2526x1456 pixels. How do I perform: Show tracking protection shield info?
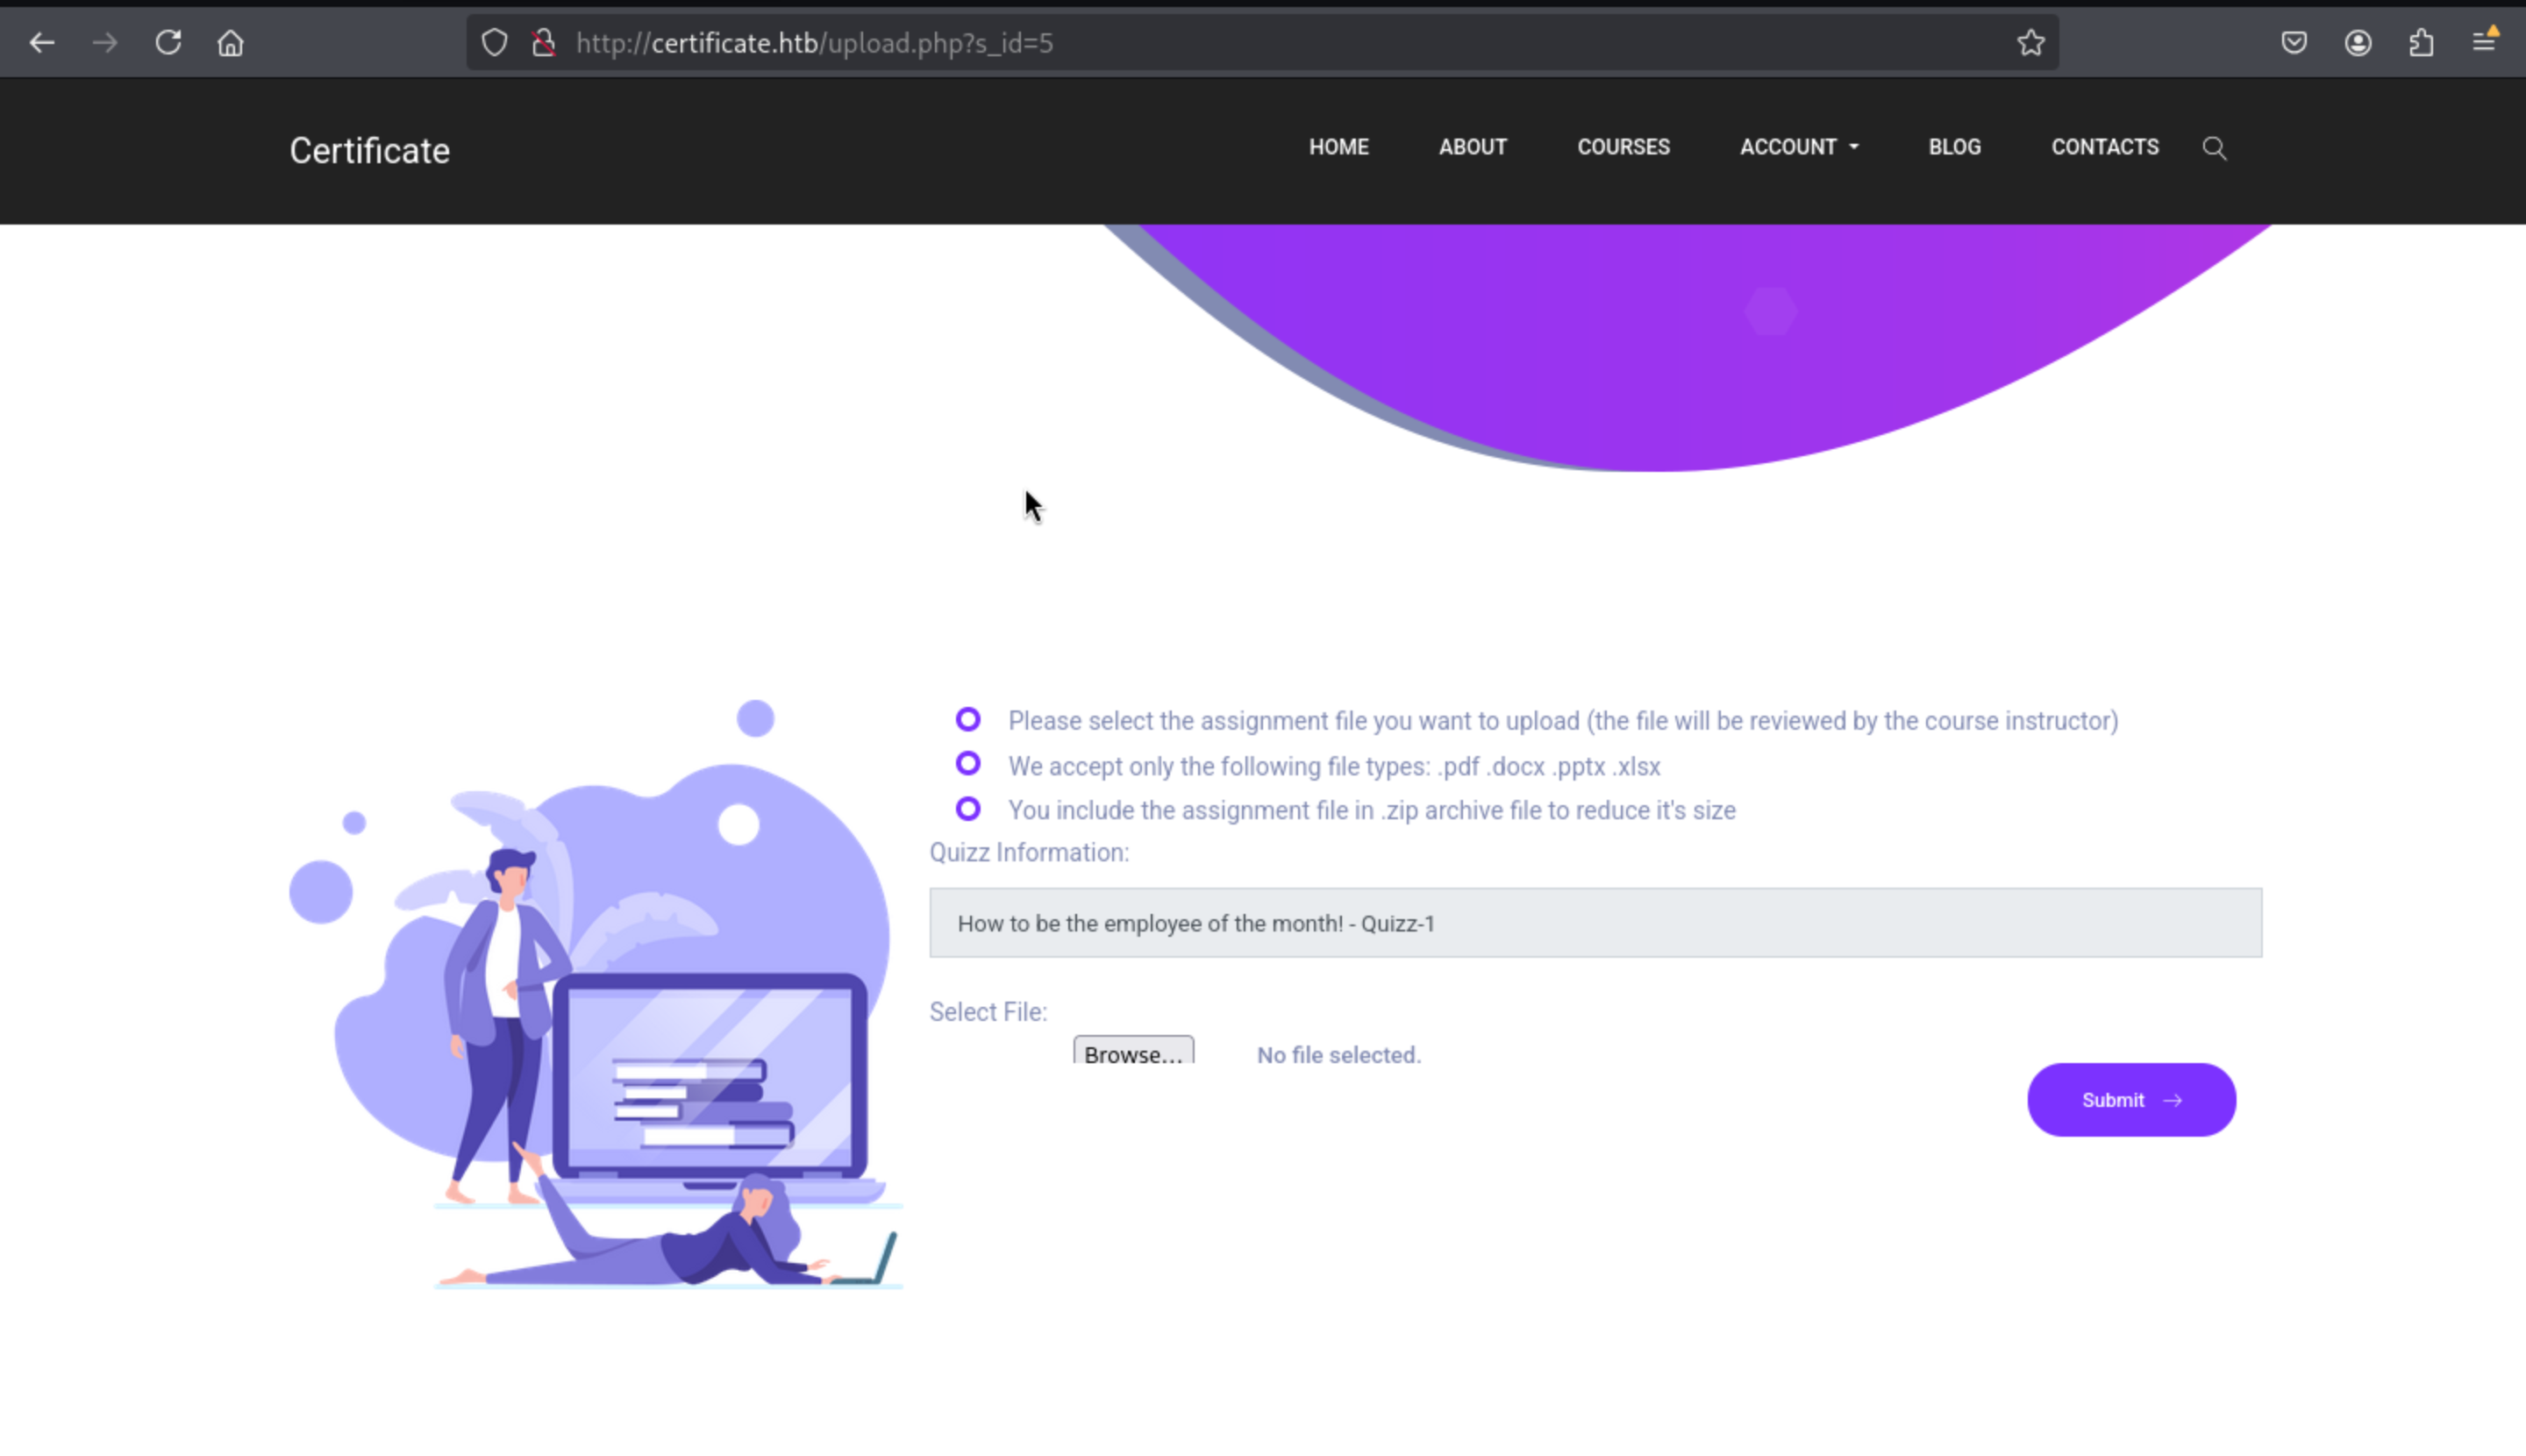(x=494, y=43)
